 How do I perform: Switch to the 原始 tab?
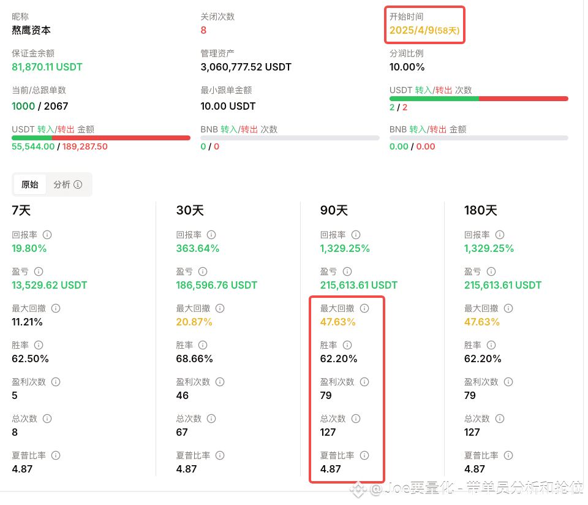[x=30, y=184]
